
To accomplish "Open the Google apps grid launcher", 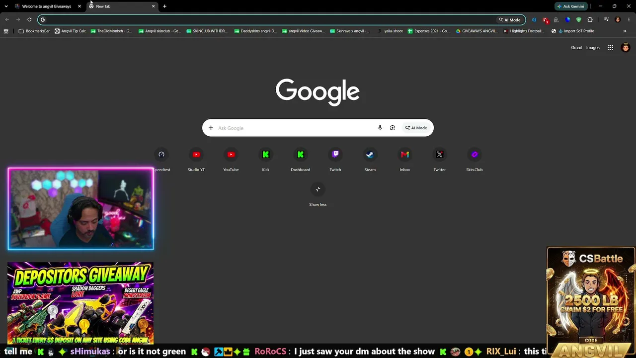I will [x=611, y=48].
